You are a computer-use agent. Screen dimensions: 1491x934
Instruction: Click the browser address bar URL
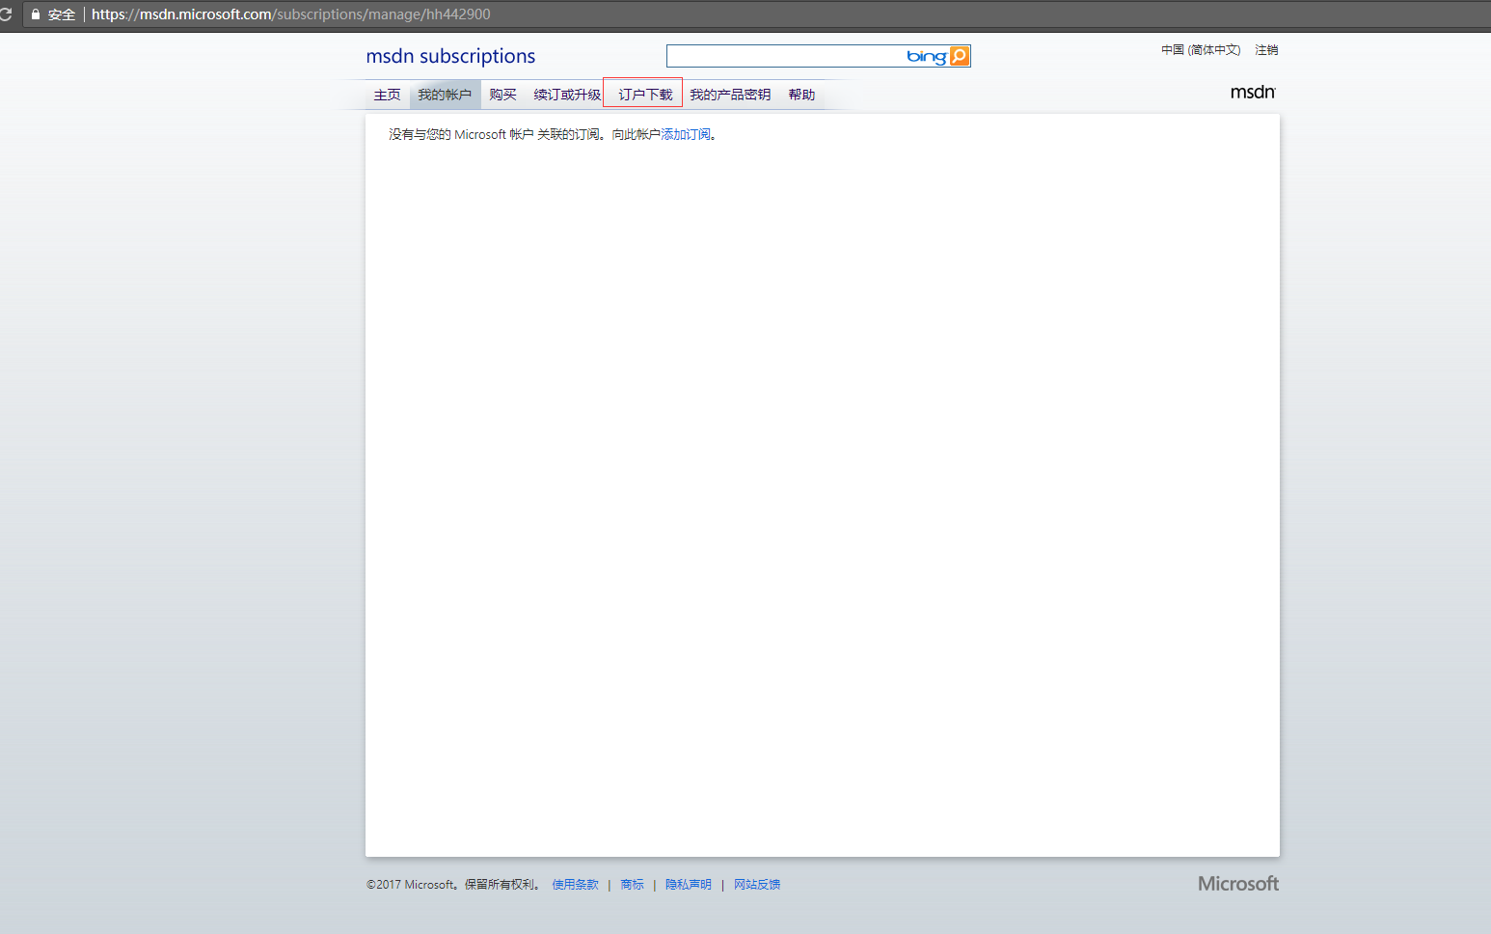291,14
